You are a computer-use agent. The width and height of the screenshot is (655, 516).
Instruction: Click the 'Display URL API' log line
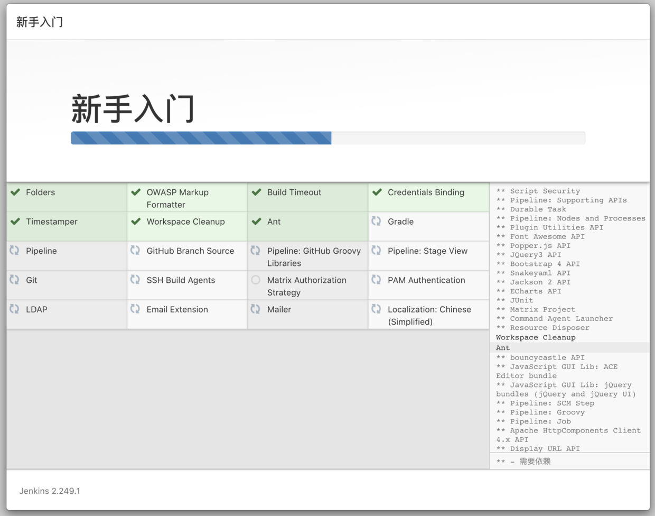(x=538, y=448)
